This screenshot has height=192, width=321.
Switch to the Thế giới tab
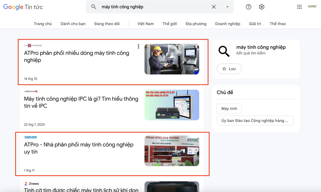point(170,23)
